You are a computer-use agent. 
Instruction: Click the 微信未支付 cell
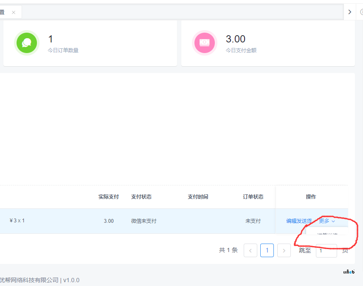pyautogui.click(x=144, y=221)
